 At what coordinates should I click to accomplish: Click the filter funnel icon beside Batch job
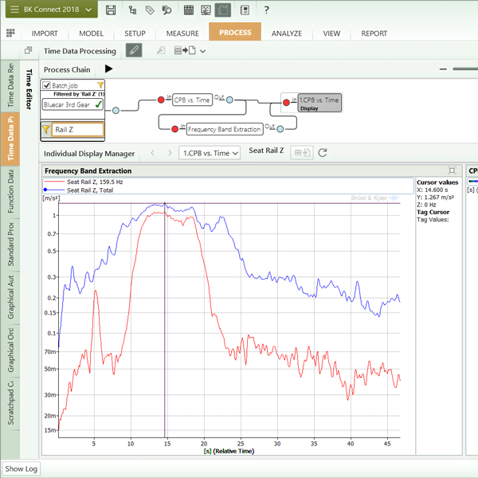pyautogui.click(x=100, y=84)
